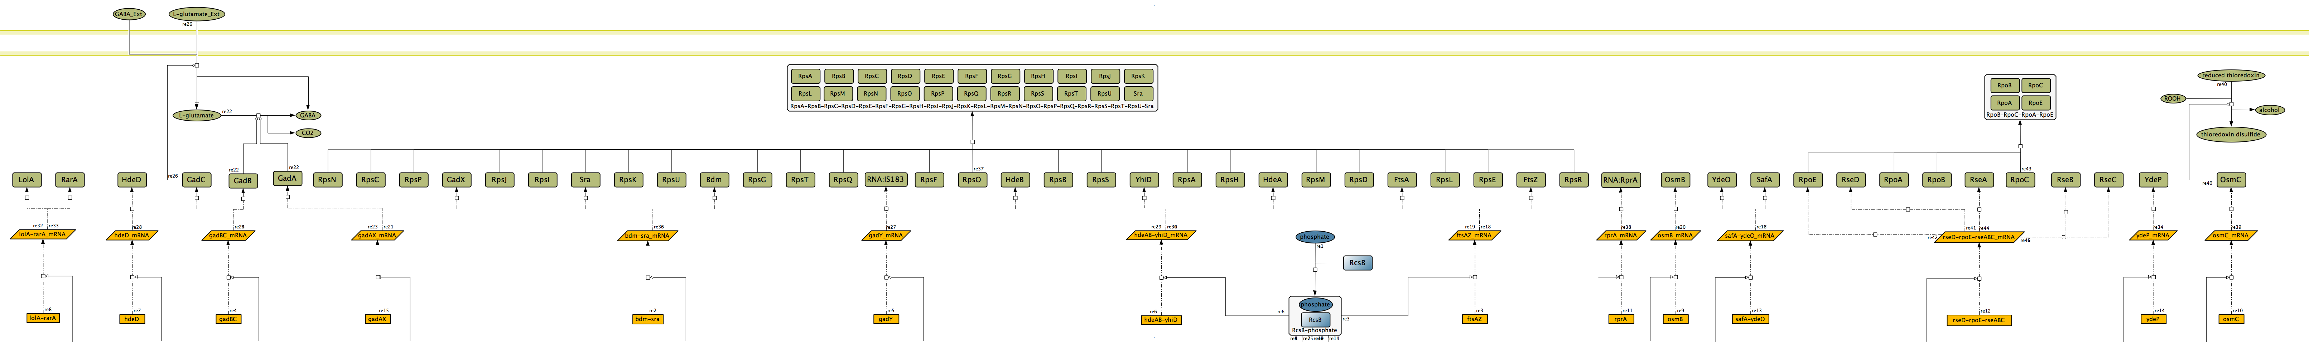The image size is (2309, 358).
Task: Click the reduced thioredoxin node
Action: tap(2231, 75)
